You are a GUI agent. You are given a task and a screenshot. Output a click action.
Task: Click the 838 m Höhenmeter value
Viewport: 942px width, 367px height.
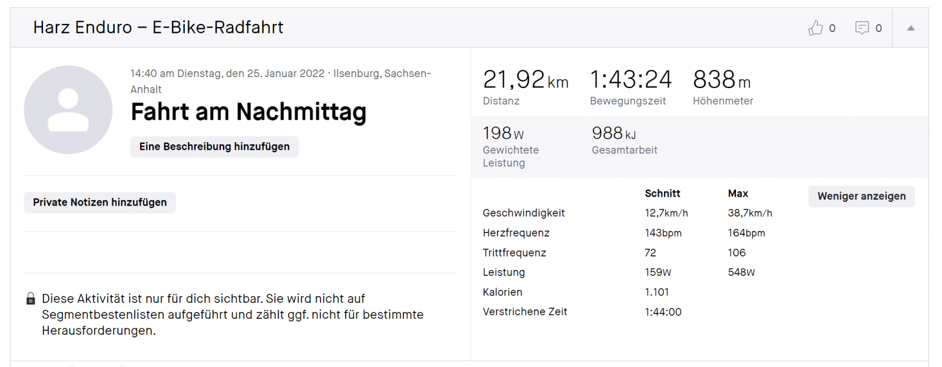tap(721, 80)
